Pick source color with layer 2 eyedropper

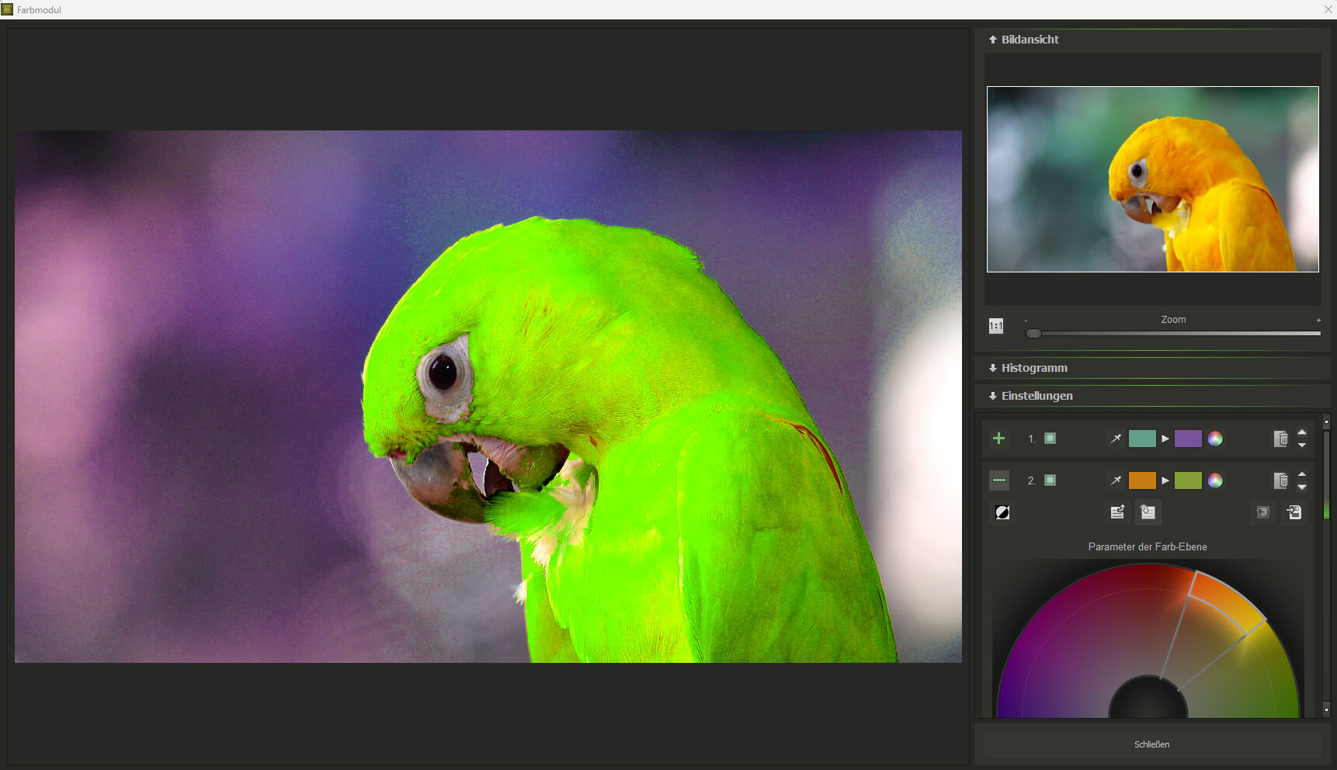pyautogui.click(x=1116, y=480)
